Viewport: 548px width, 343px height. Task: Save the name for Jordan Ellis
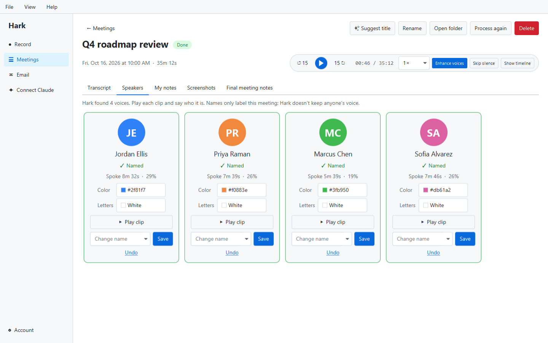163,239
